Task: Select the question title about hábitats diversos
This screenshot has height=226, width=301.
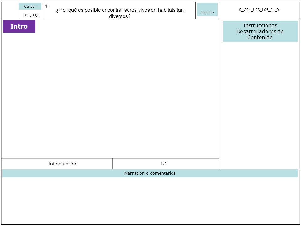Action: (x=120, y=13)
